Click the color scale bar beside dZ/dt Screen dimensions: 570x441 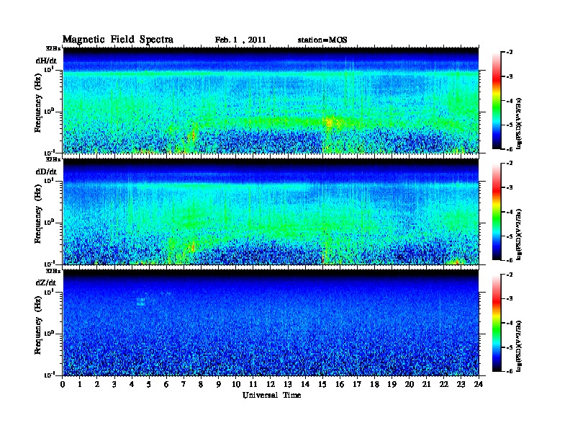[497, 323]
